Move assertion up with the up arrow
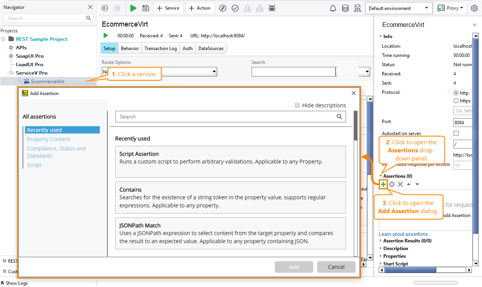This screenshot has height=287, width=482. pyautogui.click(x=409, y=184)
